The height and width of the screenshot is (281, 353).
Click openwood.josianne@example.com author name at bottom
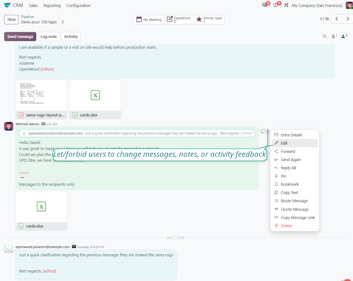[x=42, y=247]
